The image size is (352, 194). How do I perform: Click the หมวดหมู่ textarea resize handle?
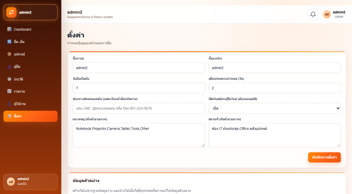pyautogui.click(x=203, y=146)
